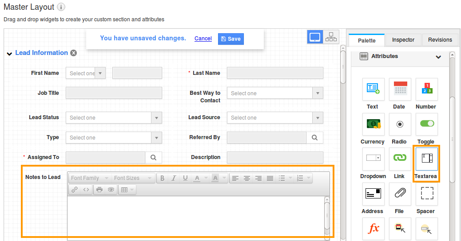Open the Font Sizes dropdown

point(133,178)
